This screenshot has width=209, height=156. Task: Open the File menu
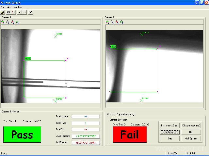pos(3,7)
